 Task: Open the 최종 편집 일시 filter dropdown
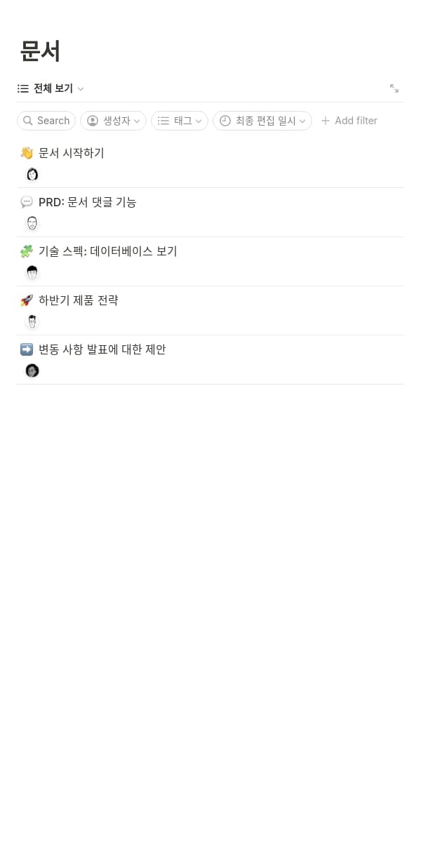click(x=262, y=121)
